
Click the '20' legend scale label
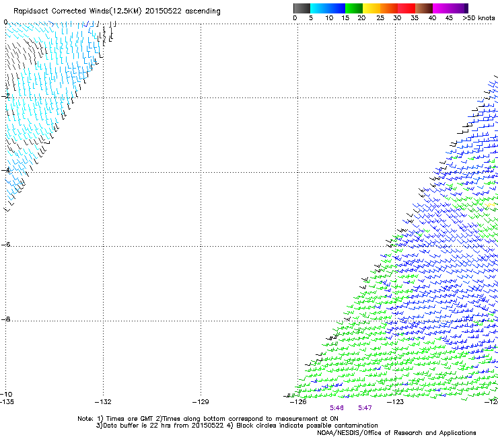pos(361,18)
